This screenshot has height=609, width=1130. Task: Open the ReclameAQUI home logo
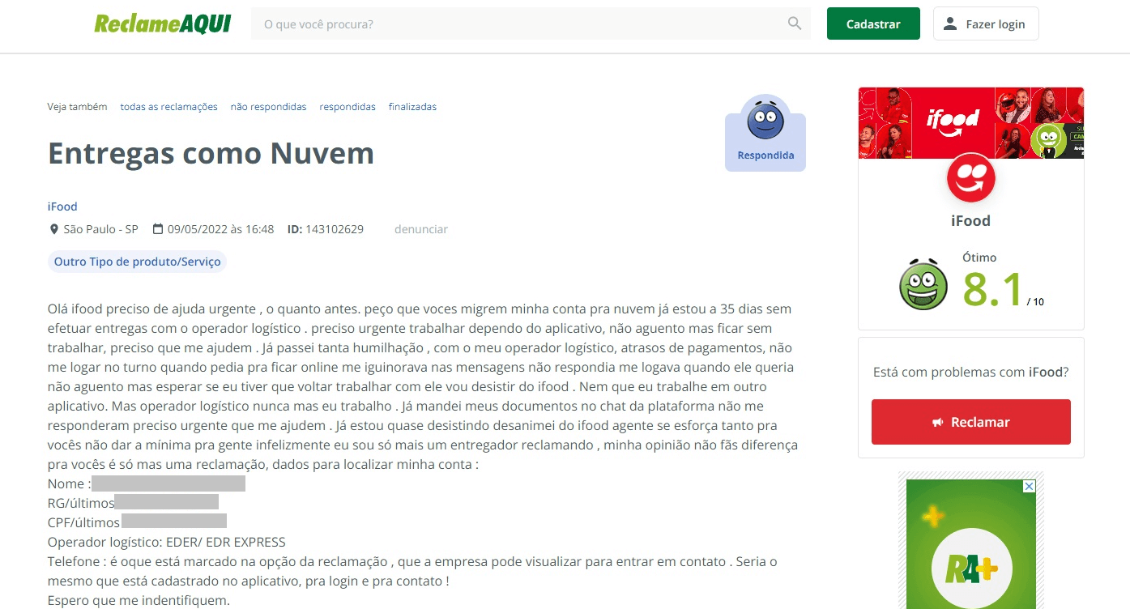162,23
